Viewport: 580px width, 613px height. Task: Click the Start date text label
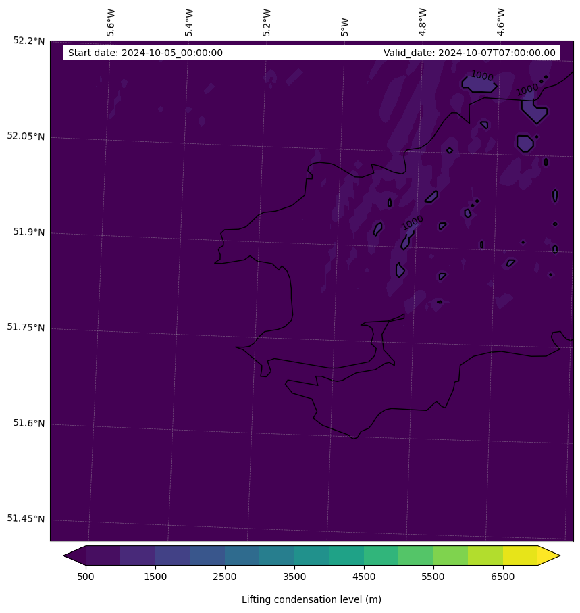[x=145, y=53]
